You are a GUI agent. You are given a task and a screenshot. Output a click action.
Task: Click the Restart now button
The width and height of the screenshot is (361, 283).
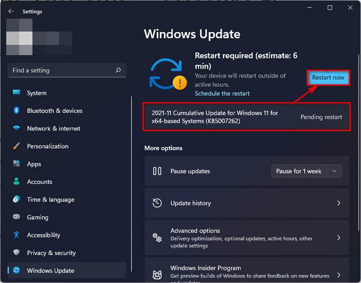coord(329,77)
